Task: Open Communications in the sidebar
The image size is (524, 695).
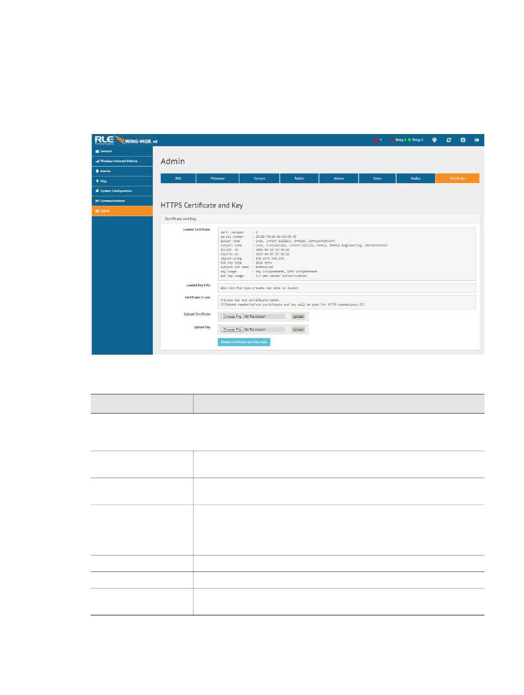Action: [x=122, y=201]
